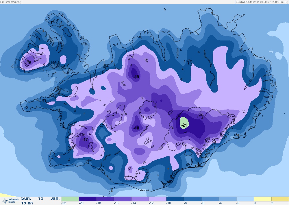This screenshot has width=289, height=205.
Task: Pick the dark blue swatch between -10 and -8
Action: click(x=175, y=199)
